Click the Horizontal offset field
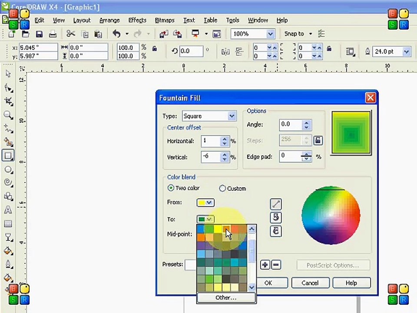This screenshot has height=313, width=417. 211,141
